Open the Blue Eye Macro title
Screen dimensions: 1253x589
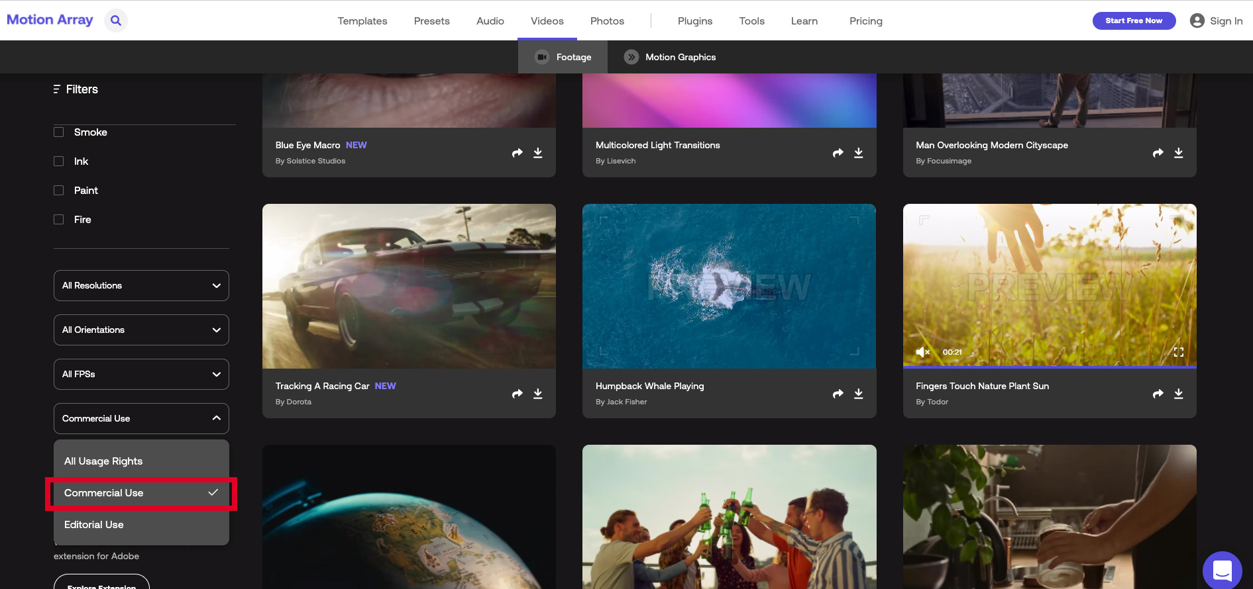click(x=307, y=145)
